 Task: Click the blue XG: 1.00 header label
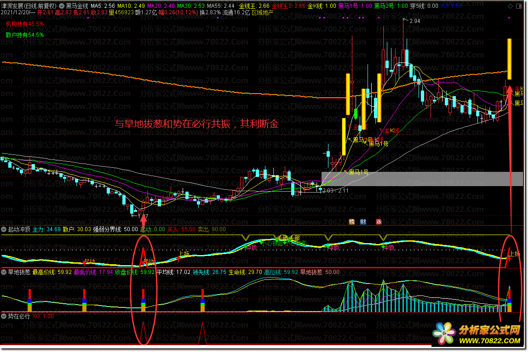tap(451, 6)
